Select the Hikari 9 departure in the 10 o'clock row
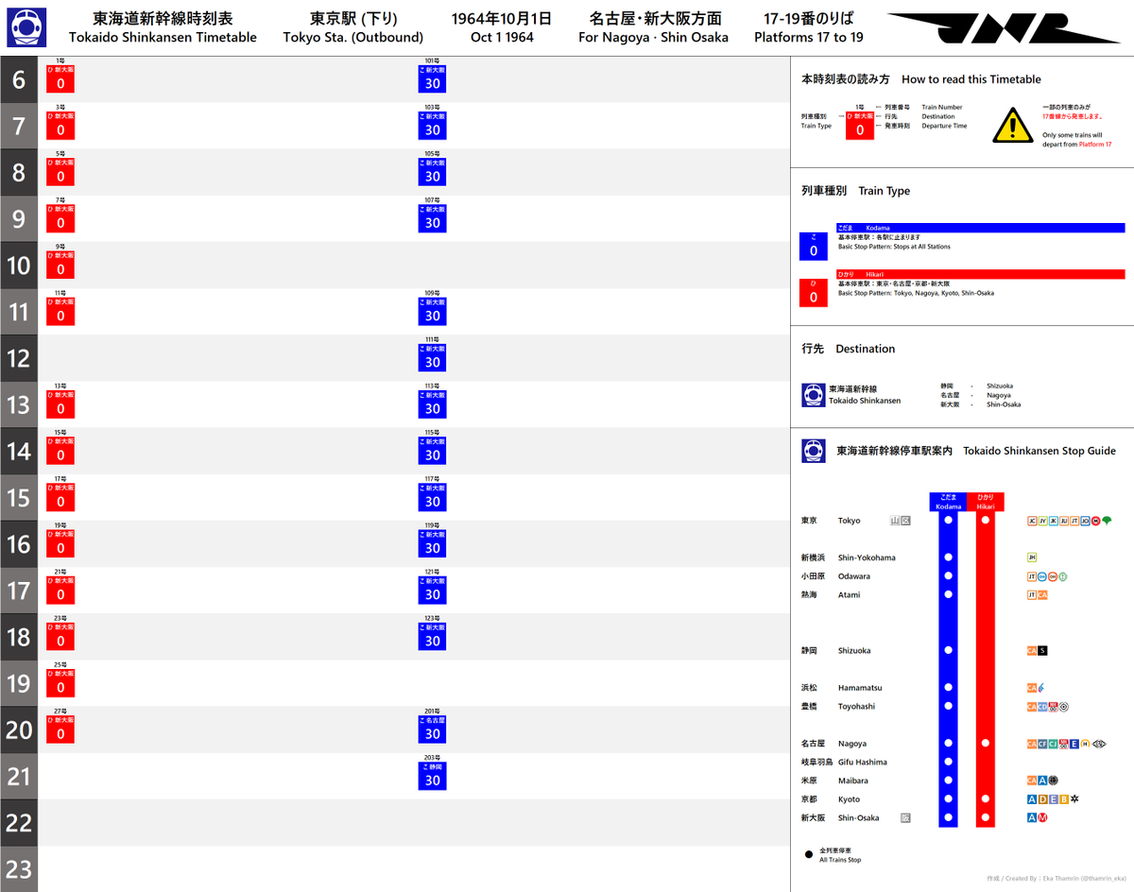Viewport: 1134px width, 892px height. [x=60, y=265]
